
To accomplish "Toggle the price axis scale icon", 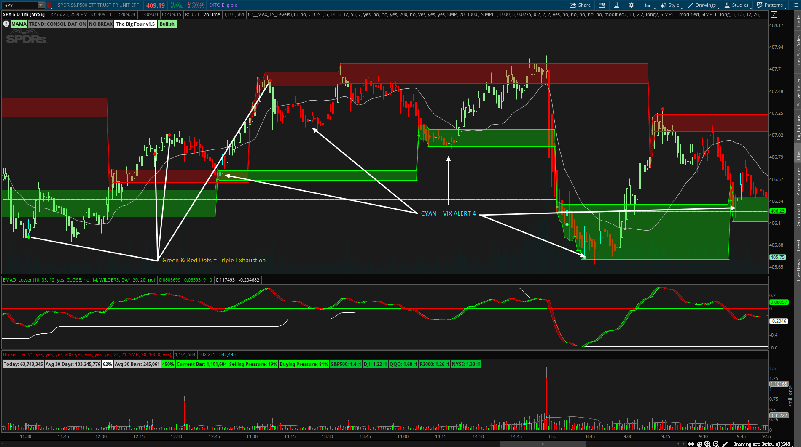I will (x=774, y=14).
